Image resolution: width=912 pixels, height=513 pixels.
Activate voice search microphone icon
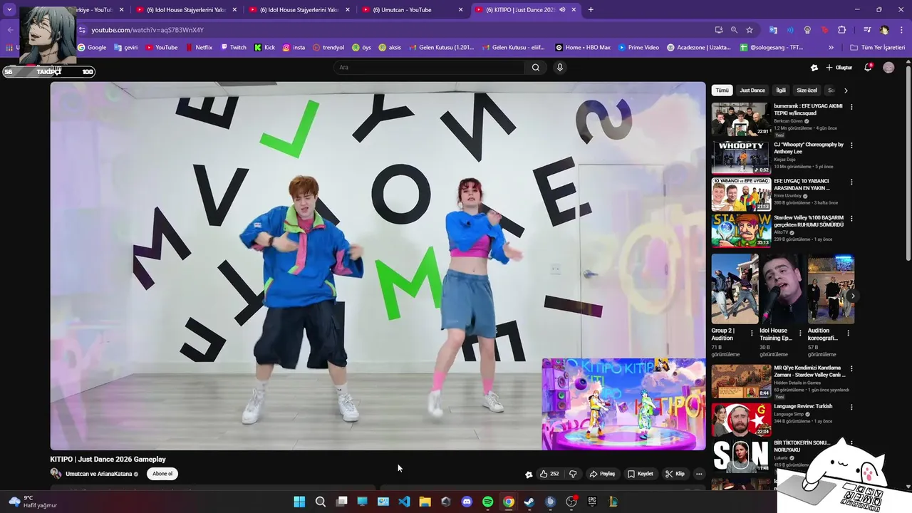560,68
